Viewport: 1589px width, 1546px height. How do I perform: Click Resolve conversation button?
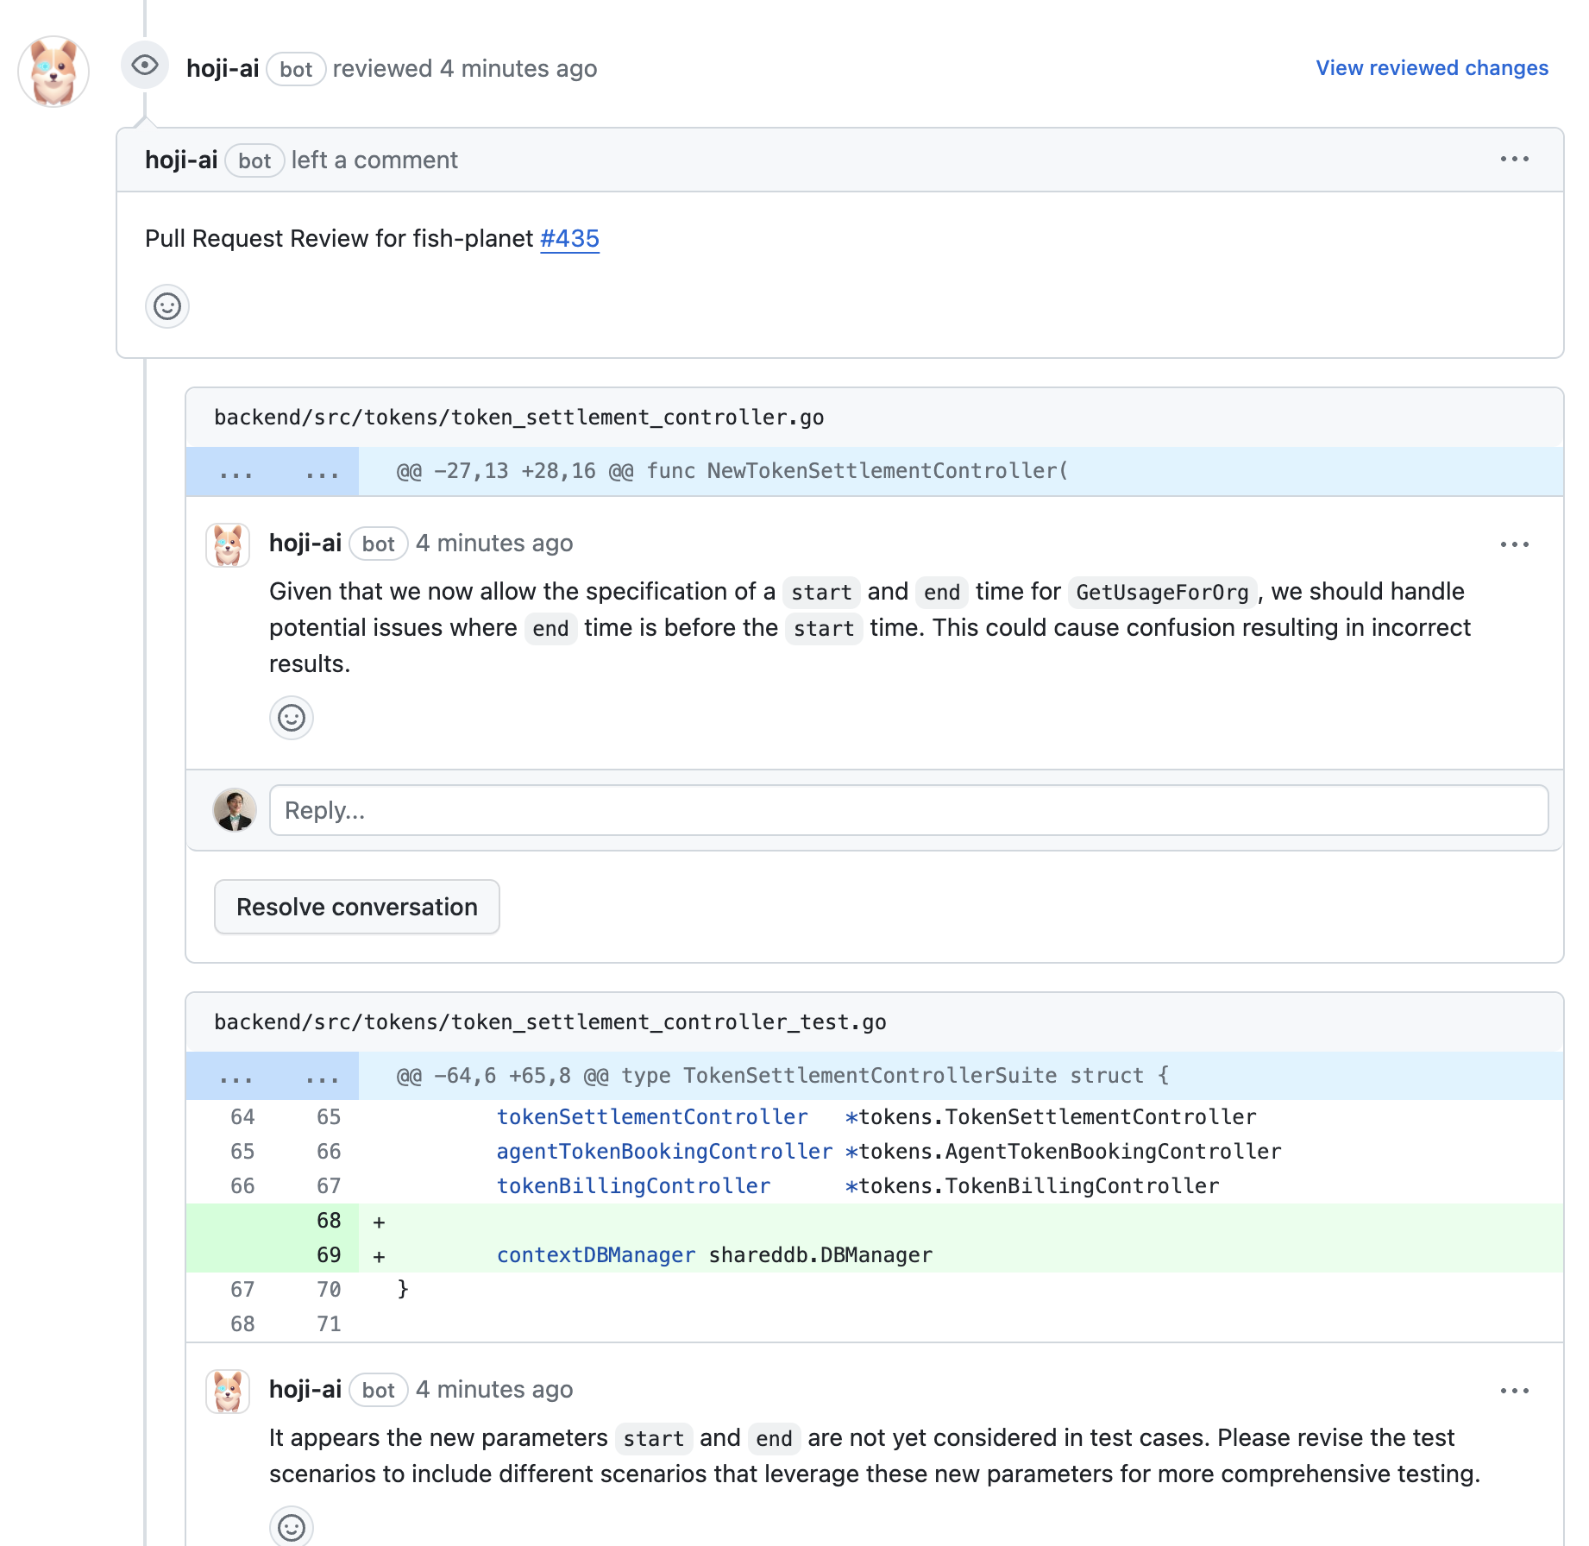tap(356, 907)
